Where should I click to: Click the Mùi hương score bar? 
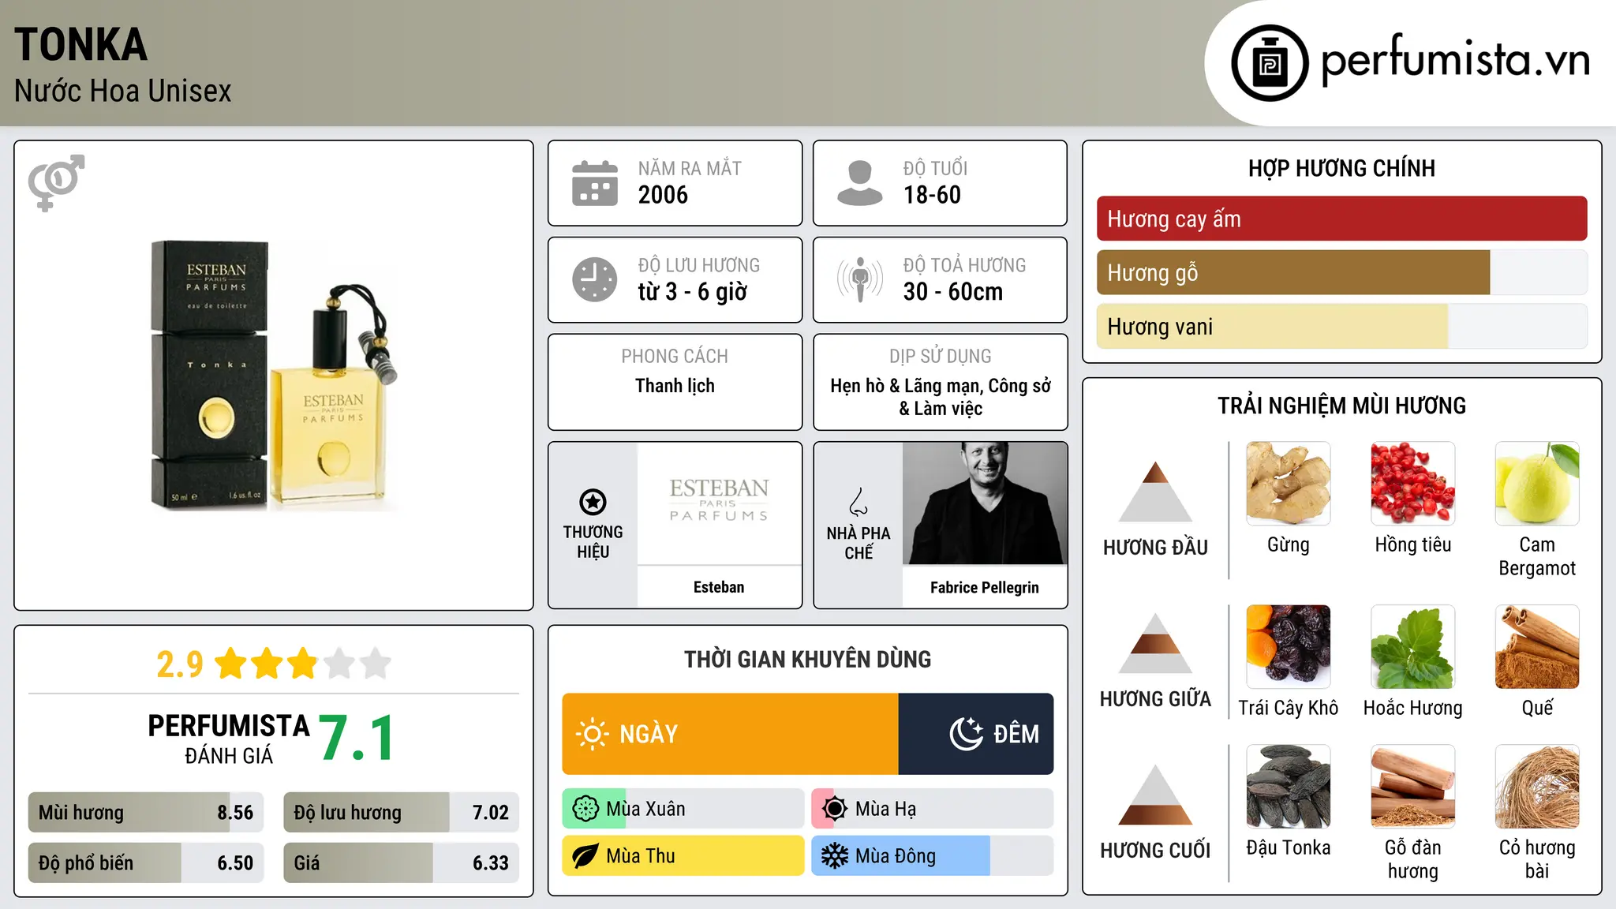tap(146, 812)
